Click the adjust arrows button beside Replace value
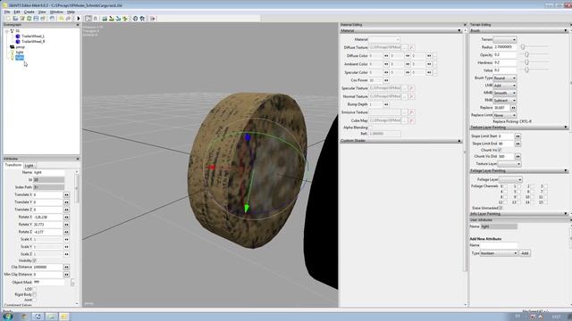 tap(513, 108)
